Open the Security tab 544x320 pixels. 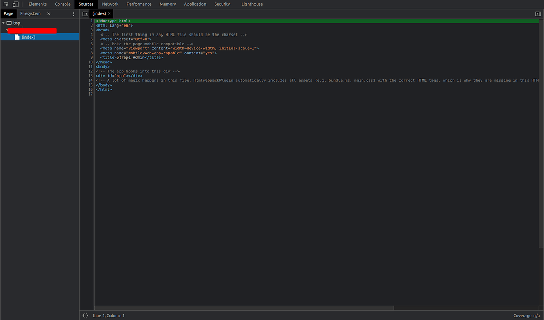click(222, 4)
